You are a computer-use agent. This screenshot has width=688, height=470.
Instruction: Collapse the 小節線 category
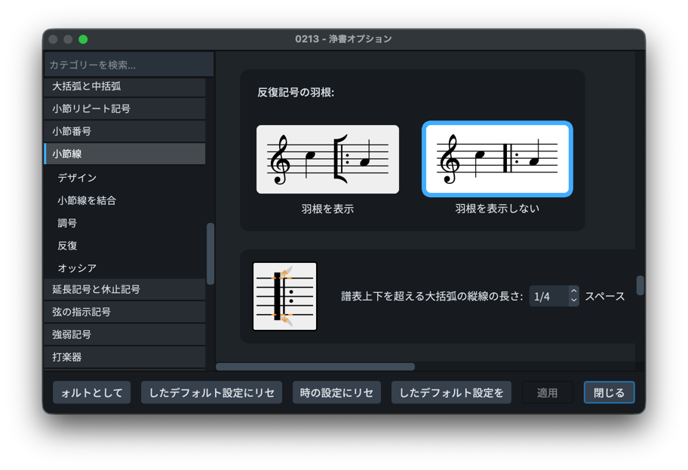click(x=124, y=154)
